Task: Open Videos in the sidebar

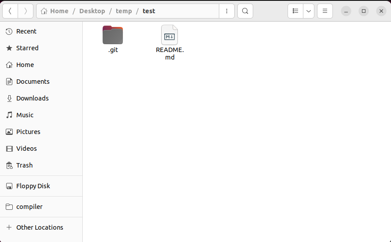Action: [41, 149]
